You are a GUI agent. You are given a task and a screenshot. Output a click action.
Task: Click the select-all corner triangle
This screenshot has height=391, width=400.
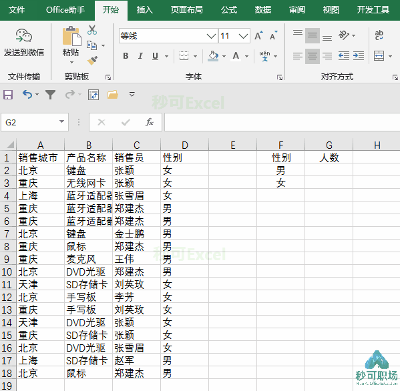coord(10,145)
